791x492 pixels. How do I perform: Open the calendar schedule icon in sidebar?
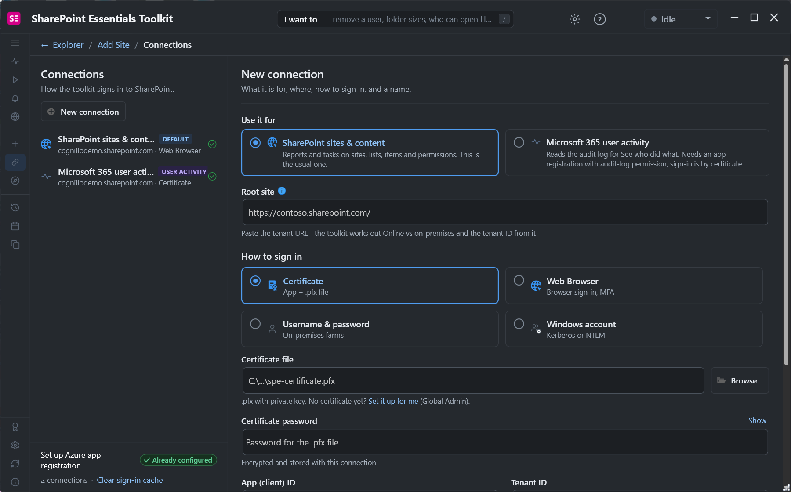pos(15,226)
